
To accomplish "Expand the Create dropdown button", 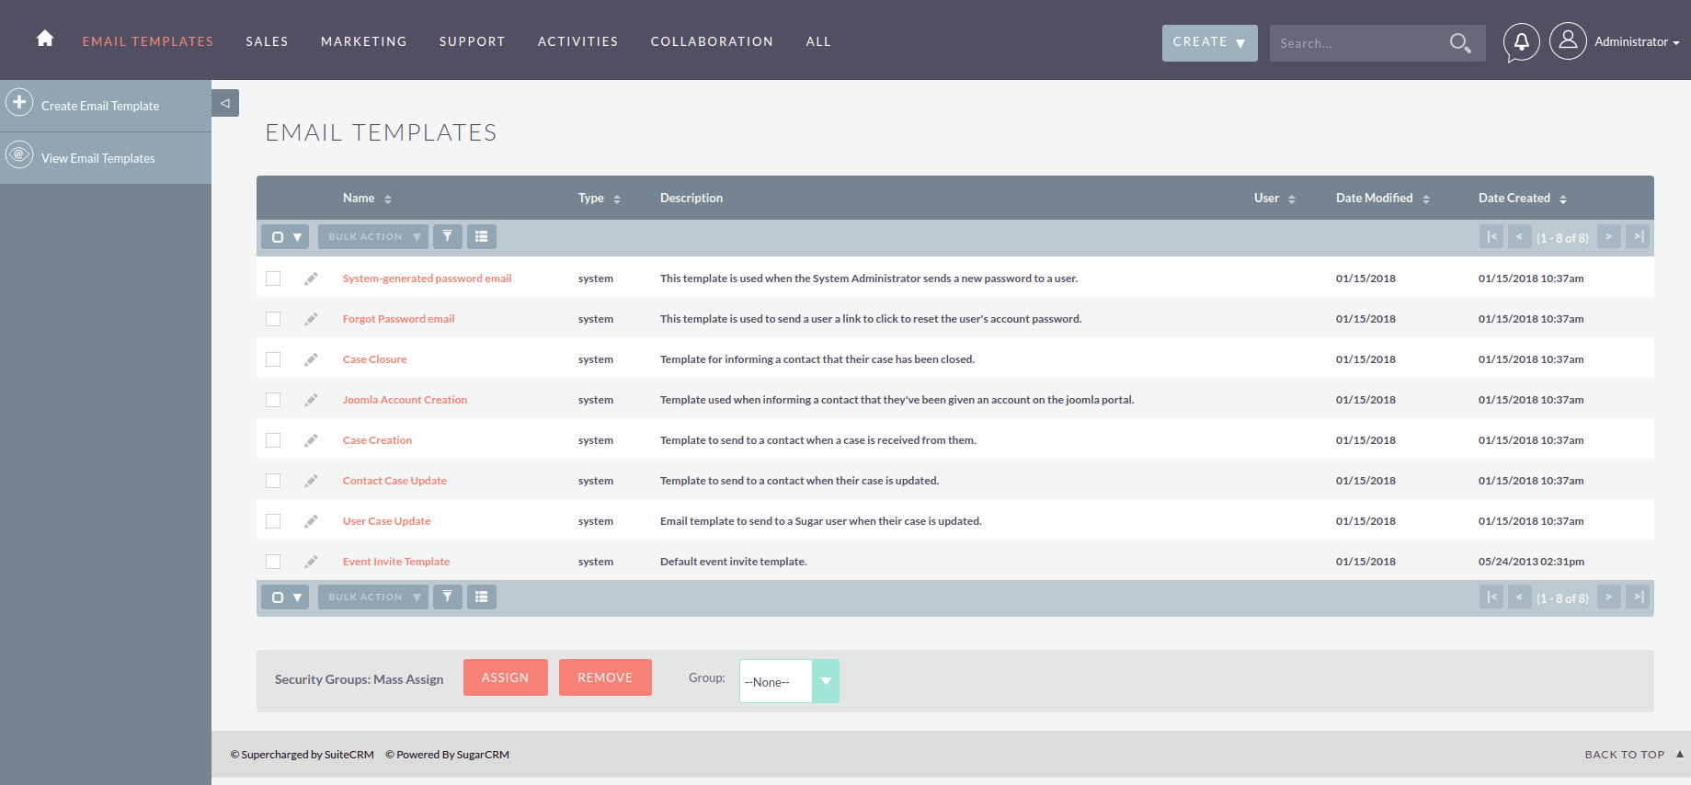I will (1209, 42).
